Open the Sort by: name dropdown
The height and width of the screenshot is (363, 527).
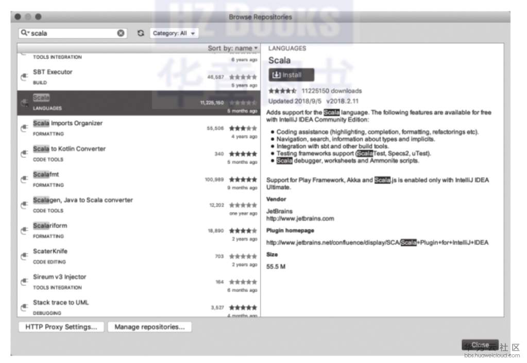(232, 48)
